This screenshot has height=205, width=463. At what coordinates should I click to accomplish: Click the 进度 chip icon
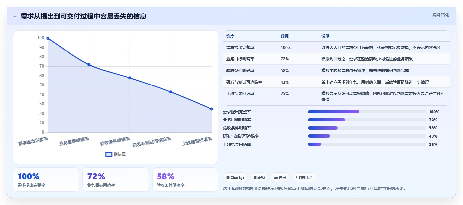(276, 177)
